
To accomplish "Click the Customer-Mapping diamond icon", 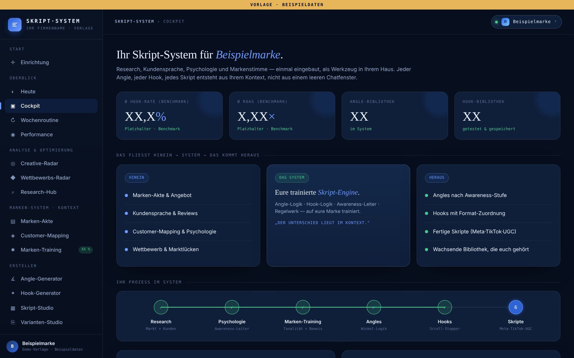I will pyautogui.click(x=13, y=236).
